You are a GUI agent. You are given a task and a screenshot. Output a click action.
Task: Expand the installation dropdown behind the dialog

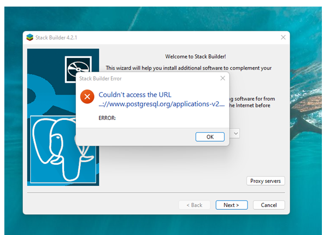[235, 133]
